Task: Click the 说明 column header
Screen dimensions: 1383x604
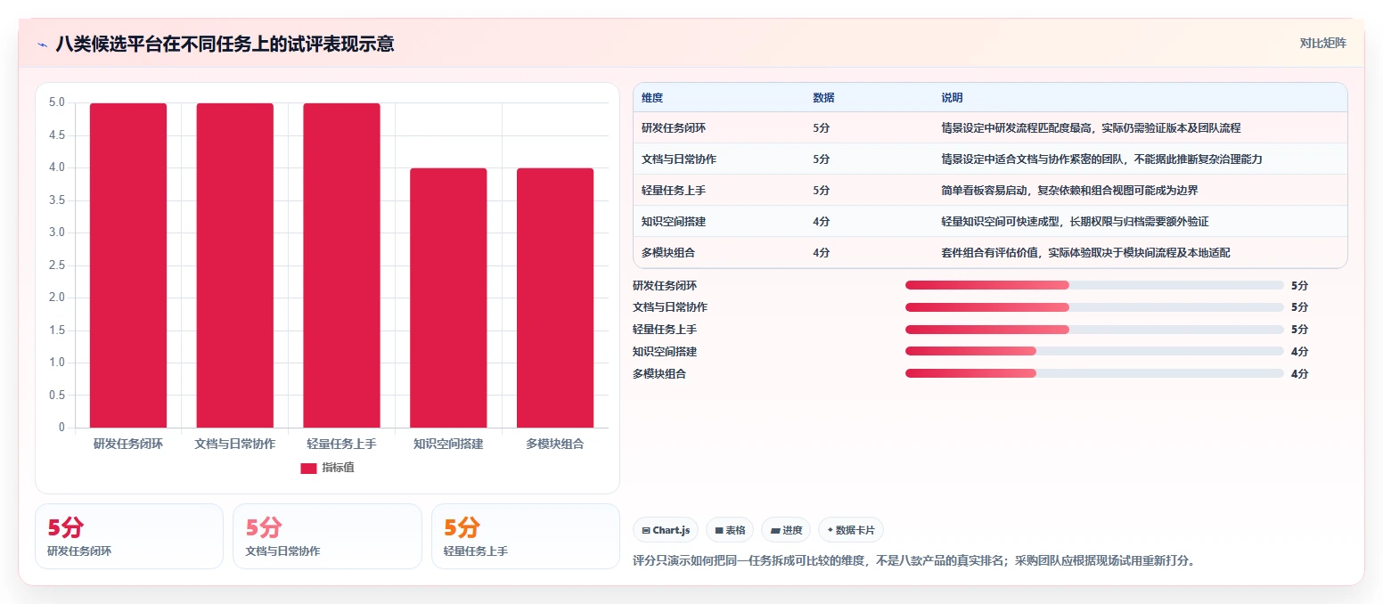Action: [952, 98]
